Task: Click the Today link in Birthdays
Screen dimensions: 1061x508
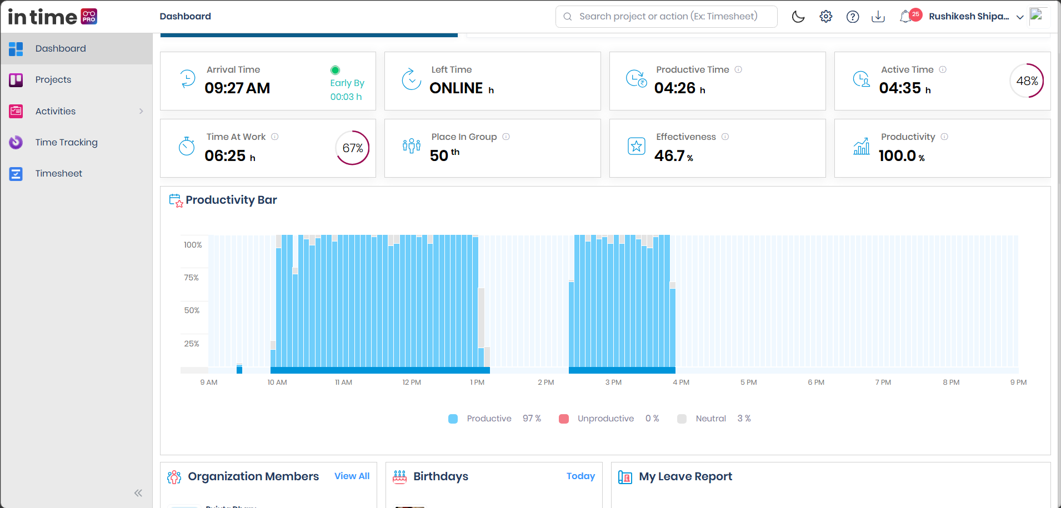Action: pos(580,476)
